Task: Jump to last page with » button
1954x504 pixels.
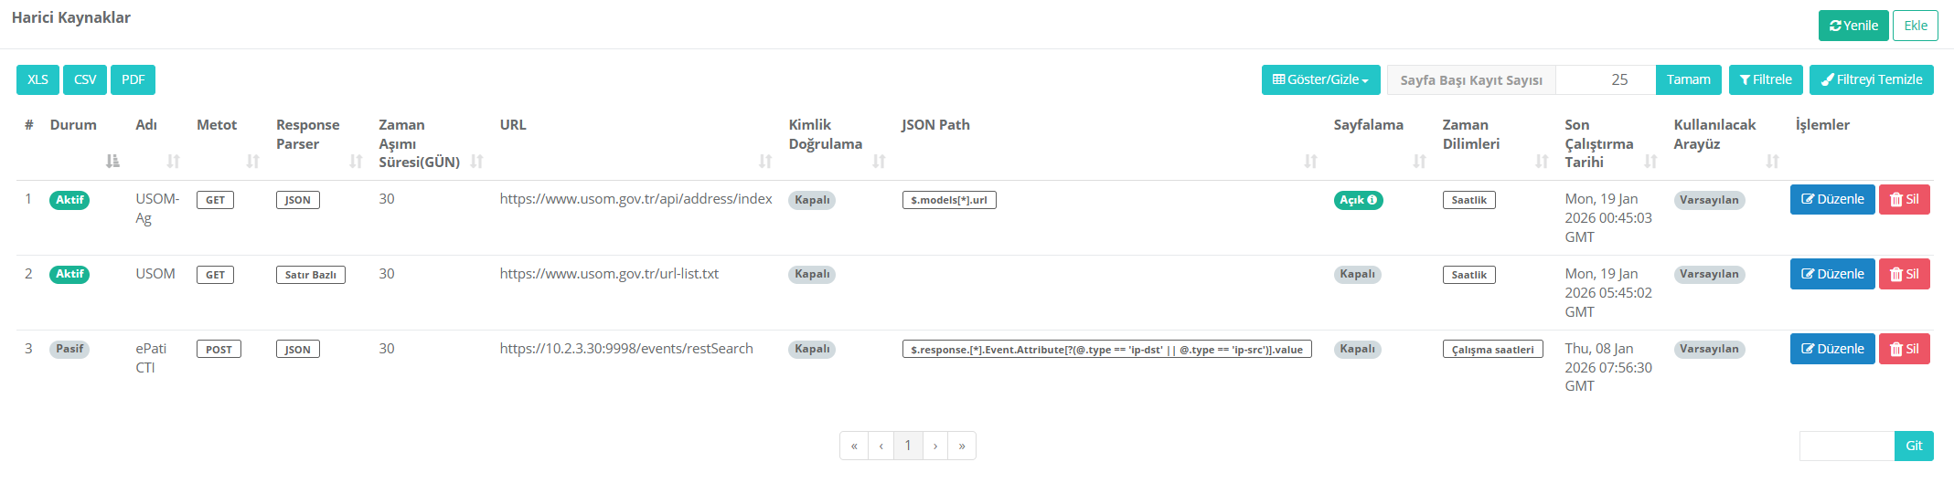Action: pyautogui.click(x=962, y=446)
